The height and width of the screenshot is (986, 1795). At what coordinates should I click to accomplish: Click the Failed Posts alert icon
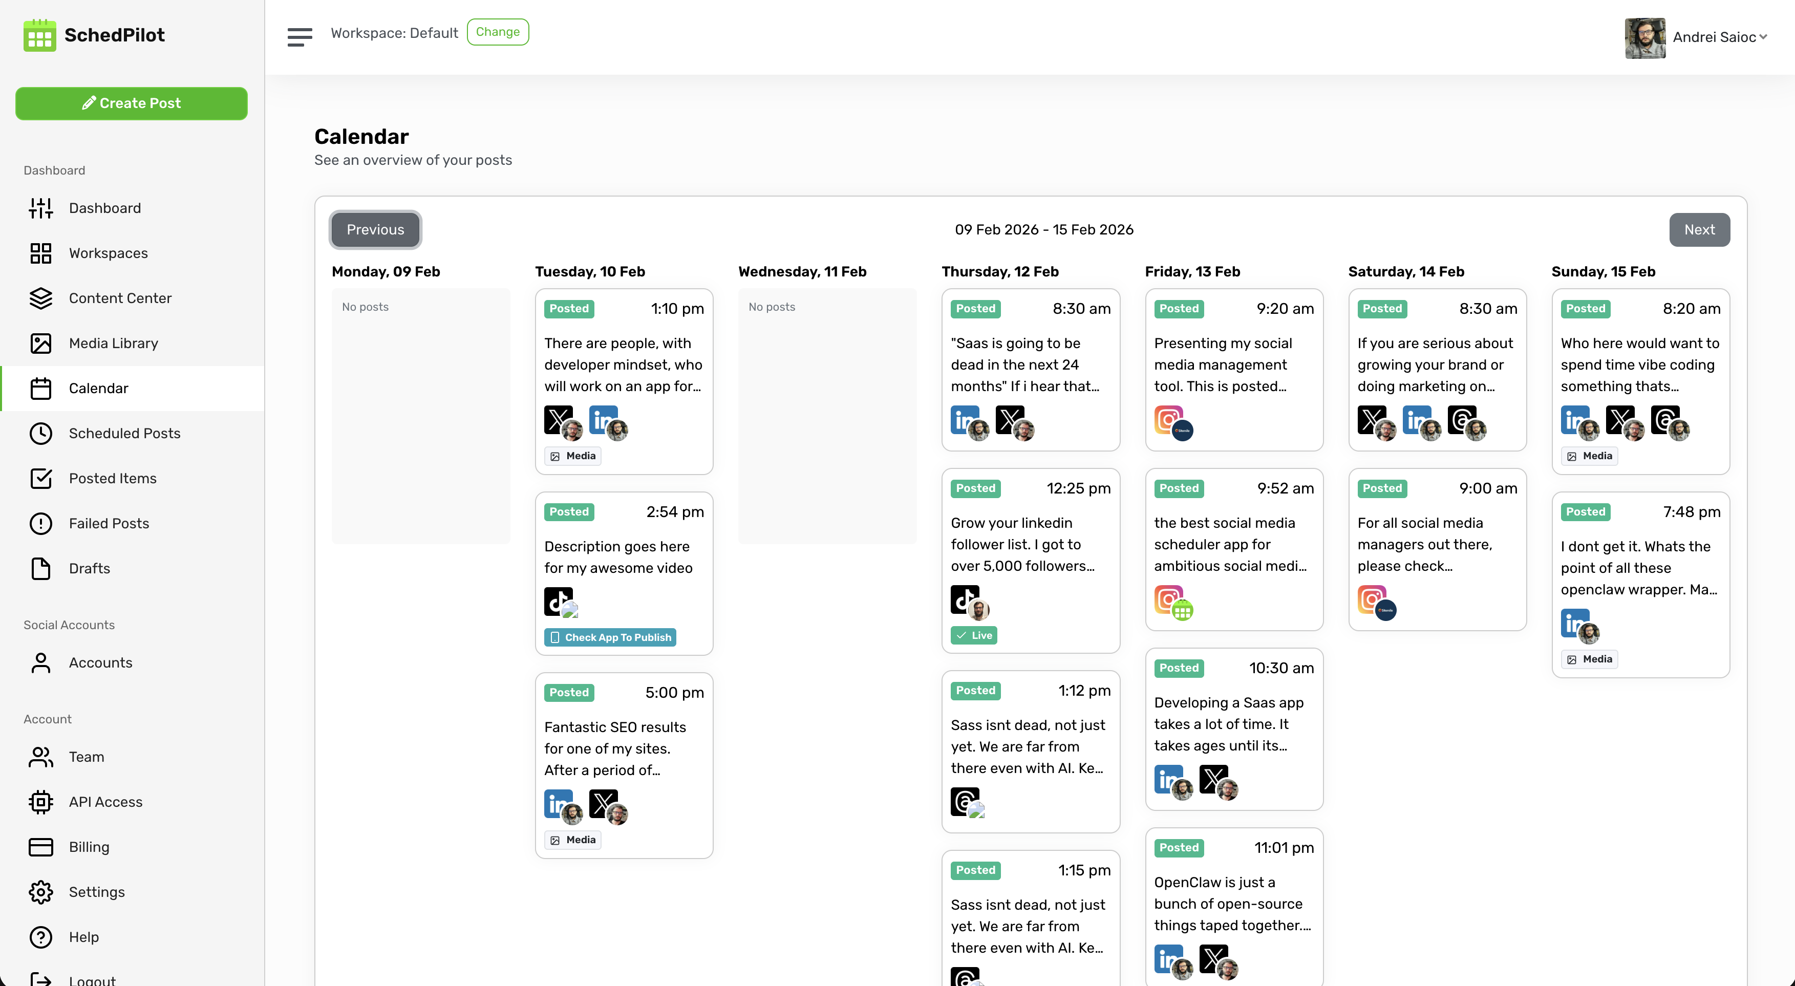point(41,523)
